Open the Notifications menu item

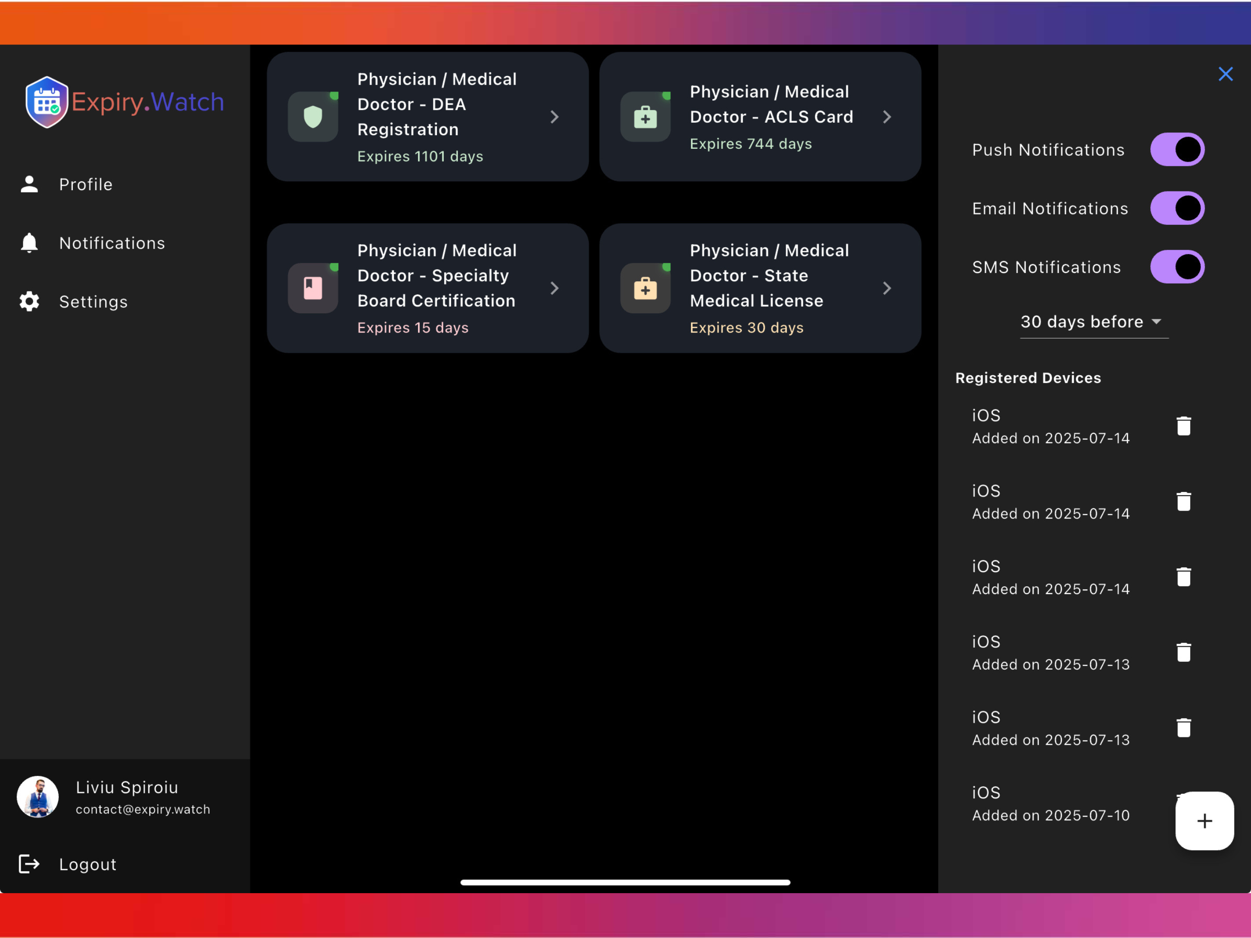125,243
